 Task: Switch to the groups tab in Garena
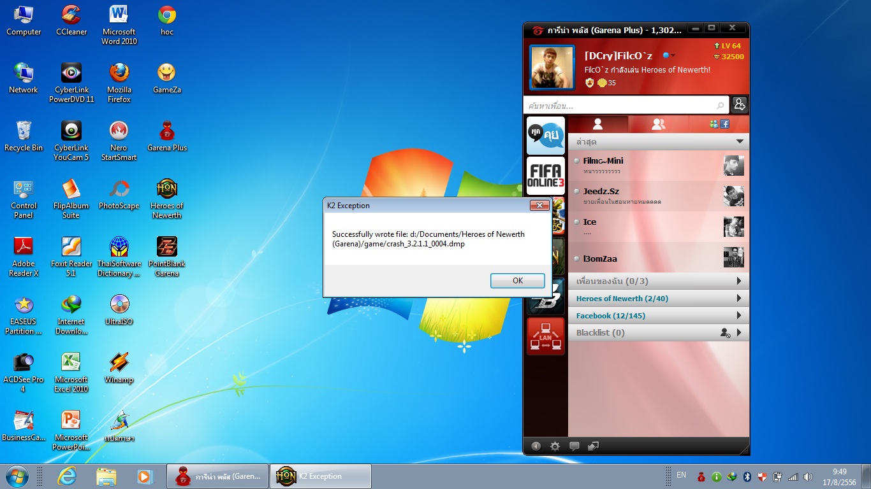658,124
